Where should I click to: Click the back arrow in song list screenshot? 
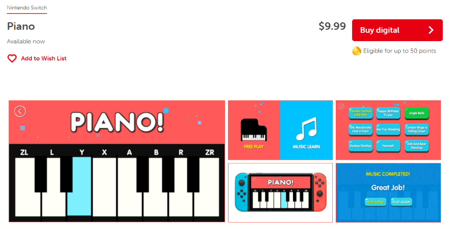pos(341,107)
